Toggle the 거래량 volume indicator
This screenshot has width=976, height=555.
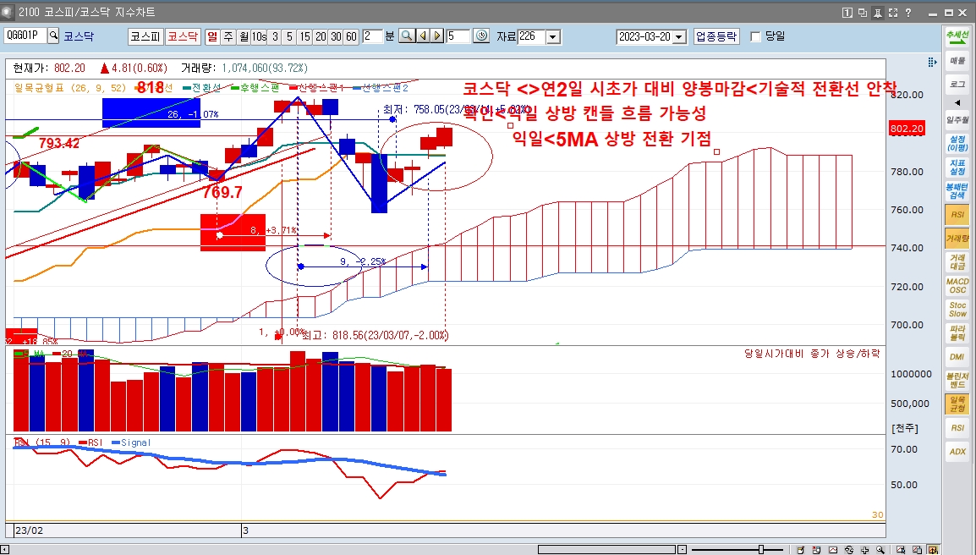point(957,239)
